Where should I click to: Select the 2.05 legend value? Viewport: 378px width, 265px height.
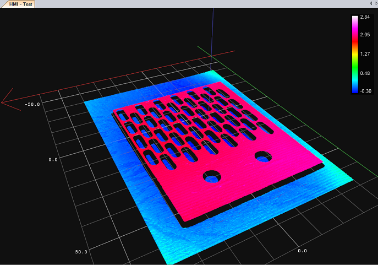[x=364, y=35]
